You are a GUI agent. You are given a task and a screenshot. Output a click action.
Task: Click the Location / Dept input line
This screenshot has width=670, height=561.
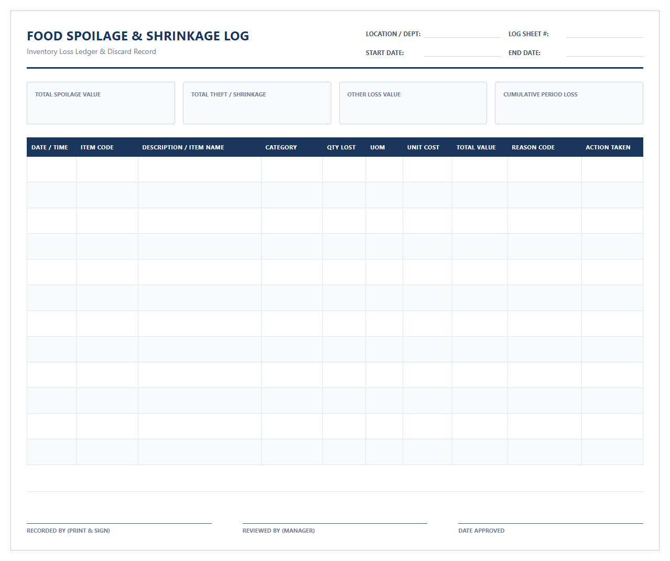point(462,34)
